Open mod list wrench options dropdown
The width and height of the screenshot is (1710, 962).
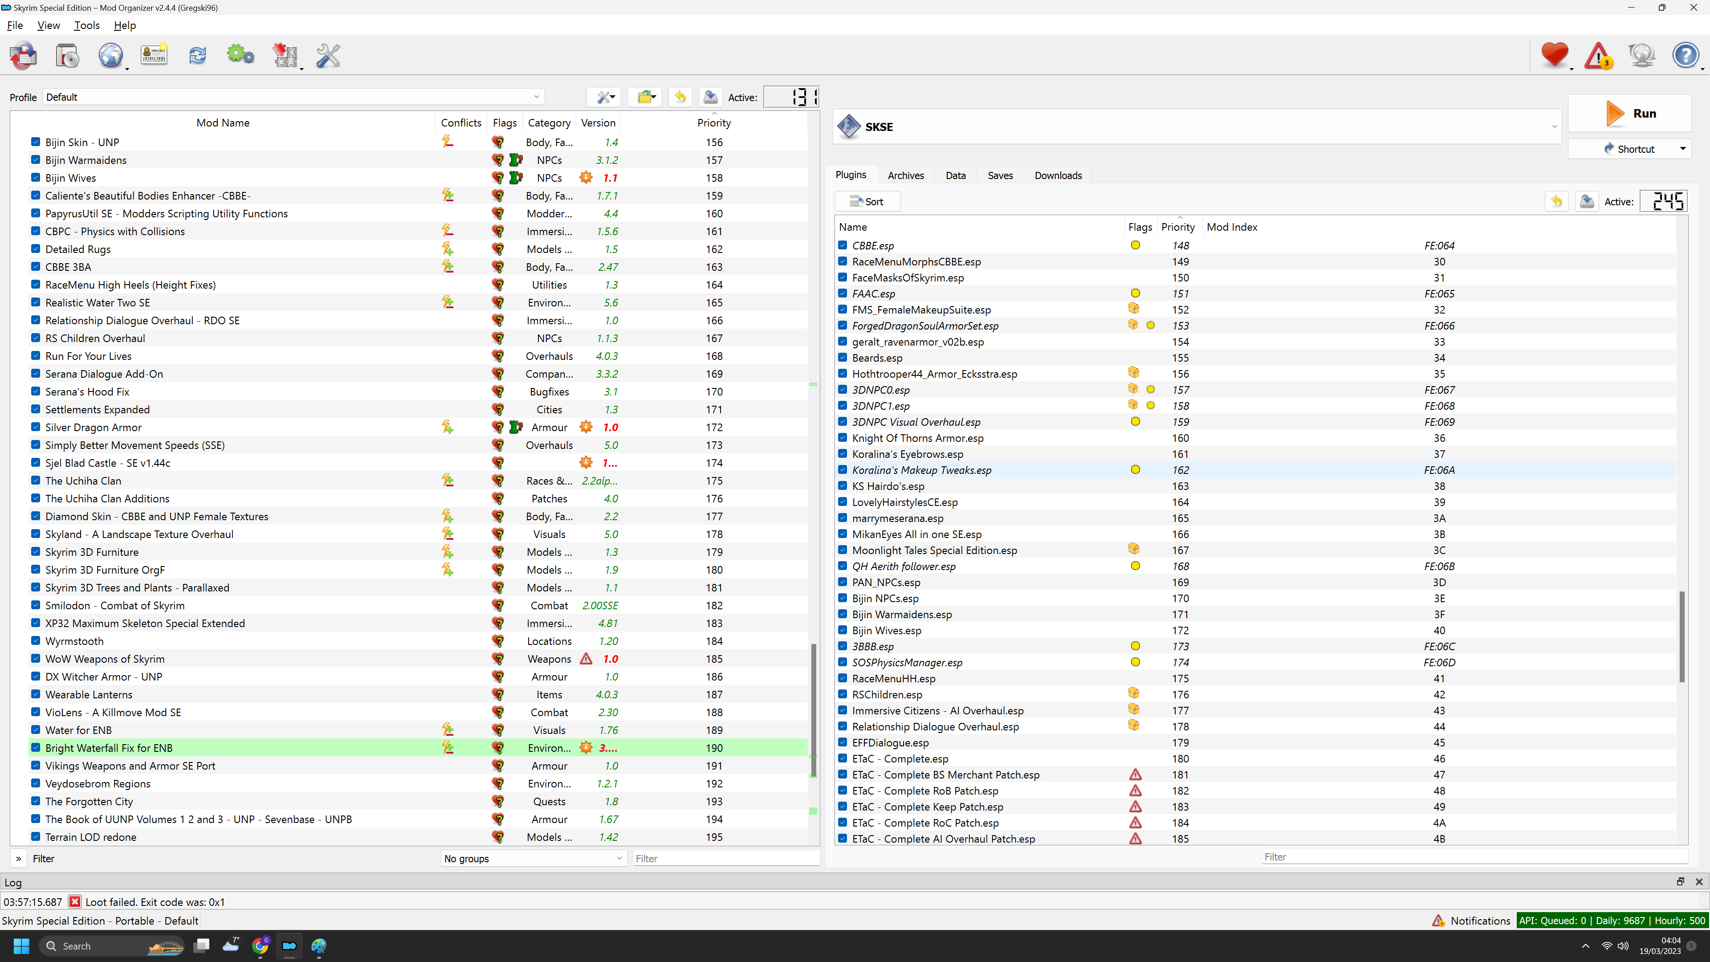[604, 97]
